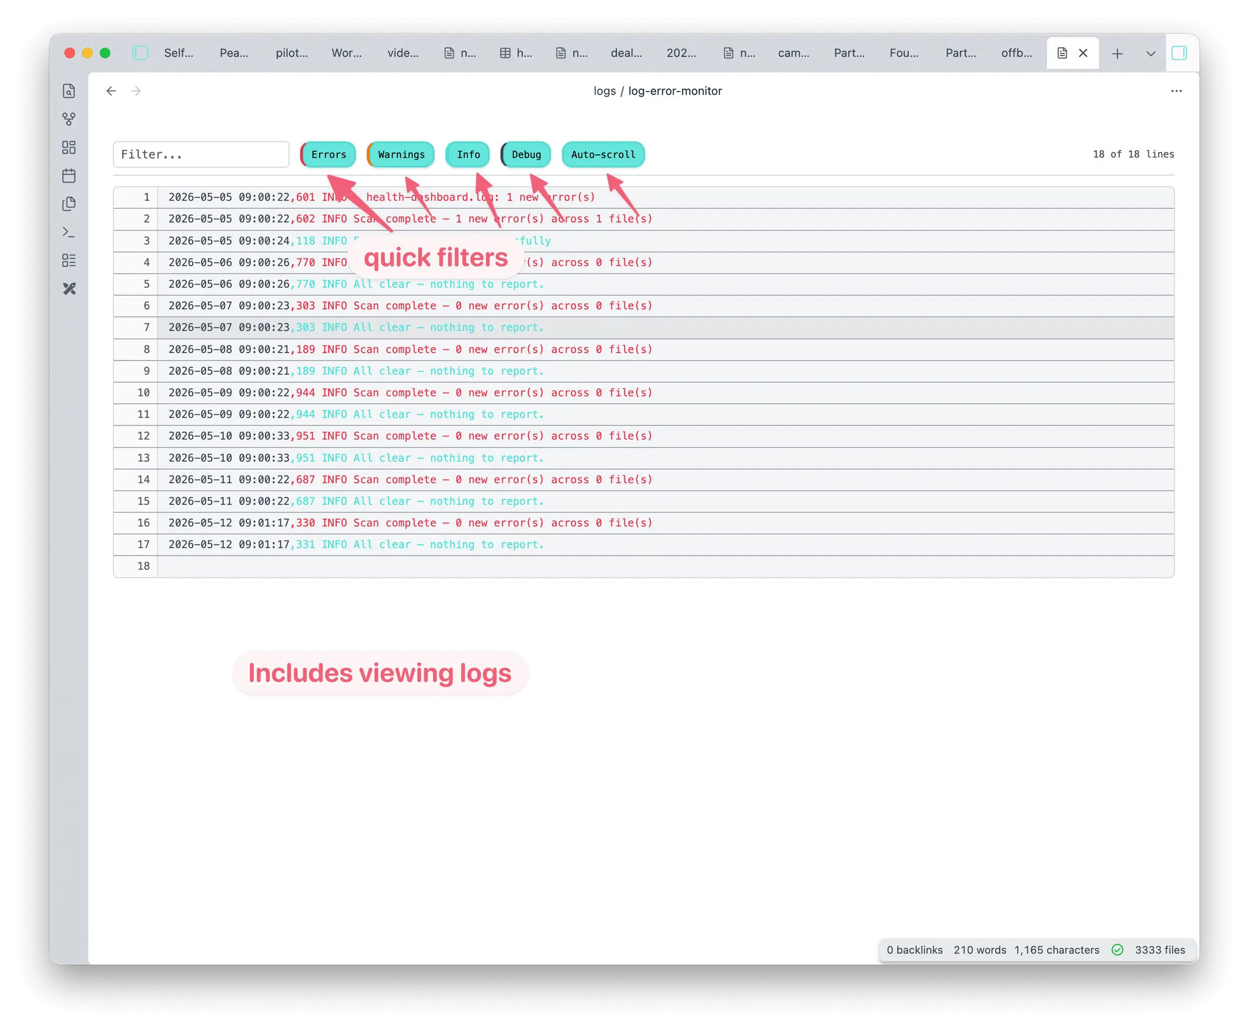Switch to the cam... tab
This screenshot has height=1030, width=1249.
tap(793, 53)
